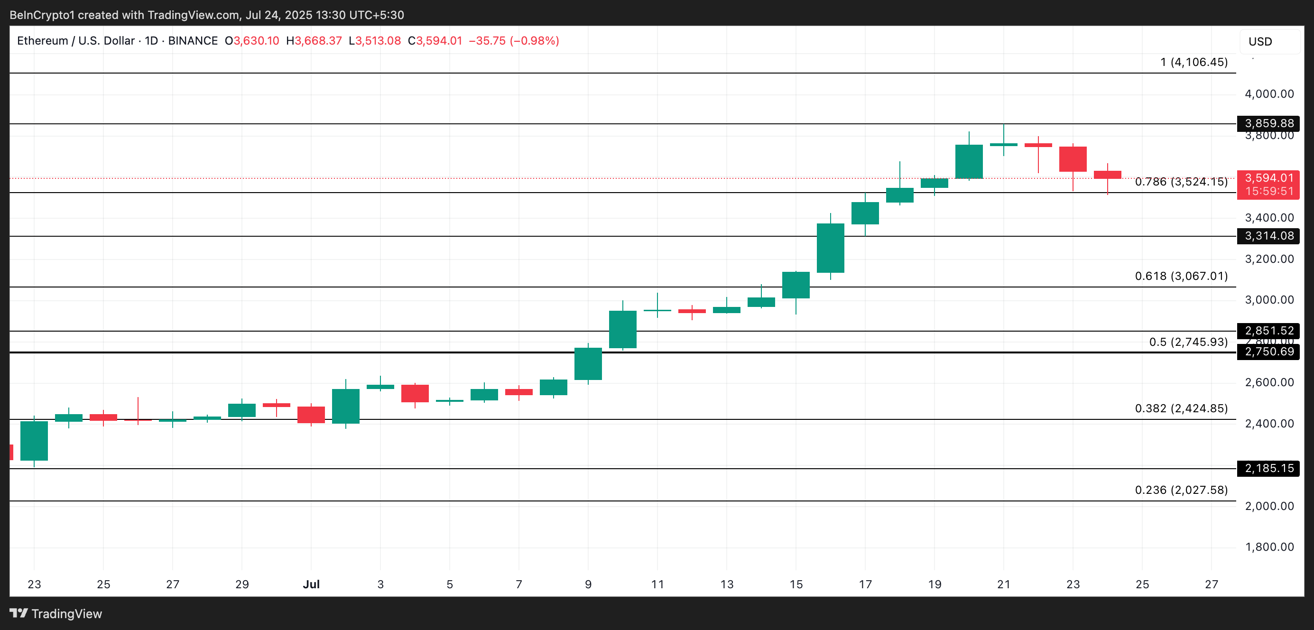Image resolution: width=1314 pixels, height=630 pixels.
Task: Click the red 3,594.01 current price label
Action: [x=1268, y=178]
